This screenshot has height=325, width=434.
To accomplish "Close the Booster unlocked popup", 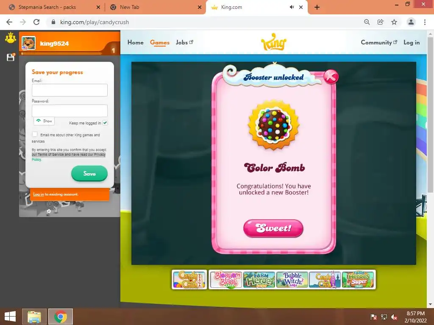I will [x=331, y=77].
